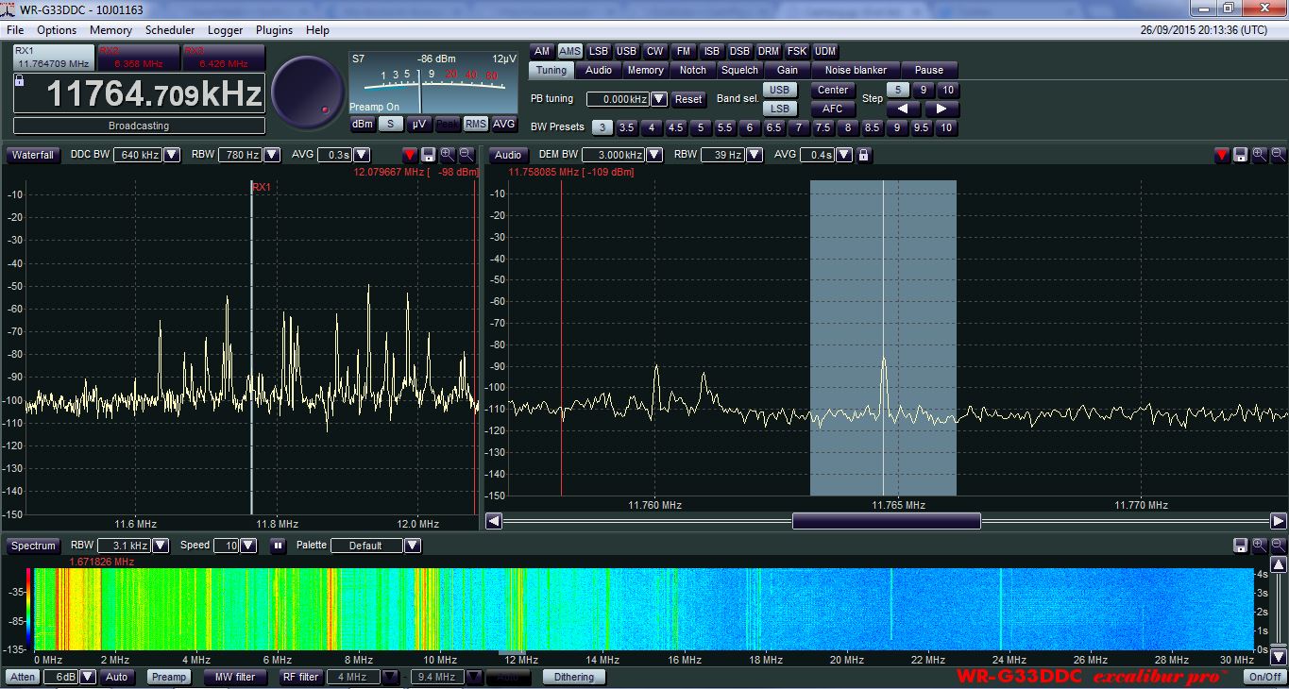Zoom in on the DDC spectrum
Viewport: 1289px width, 689px height.
pos(447,155)
